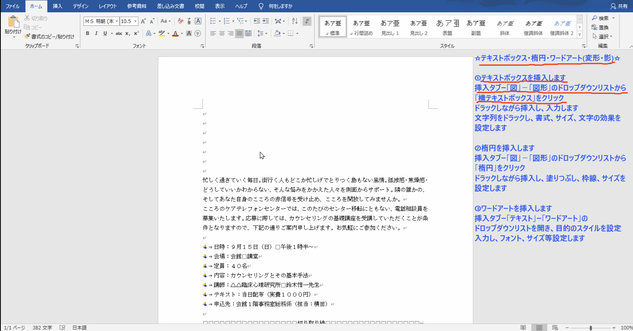Click the zoom slider in status bar
633x331 pixels.
tap(591, 328)
